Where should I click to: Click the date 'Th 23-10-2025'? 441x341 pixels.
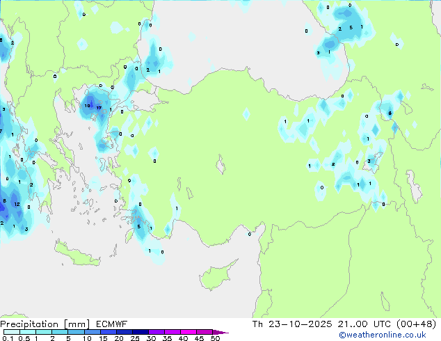point(292,324)
